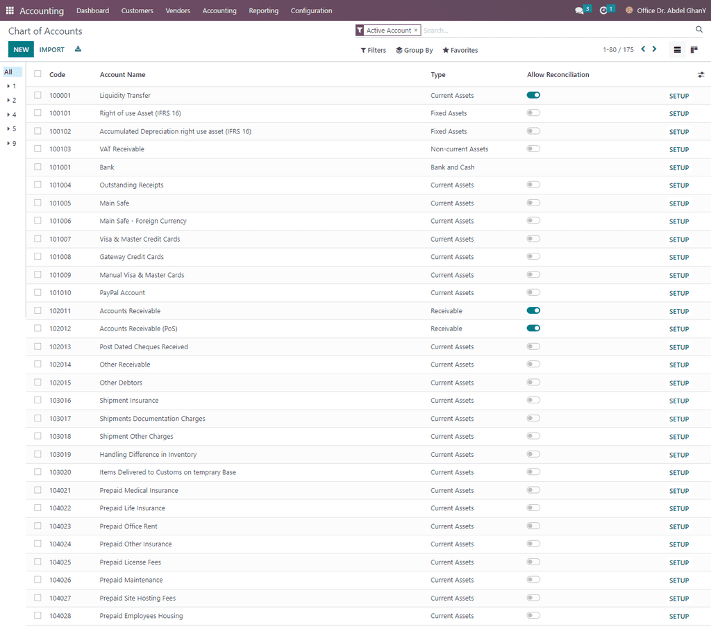This screenshot has width=711, height=627.
Task: Open the chat messages icon
Action: (579, 10)
